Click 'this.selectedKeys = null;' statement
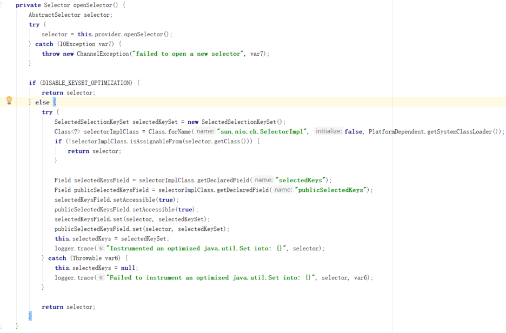The width and height of the screenshot is (506, 333). [96, 268]
